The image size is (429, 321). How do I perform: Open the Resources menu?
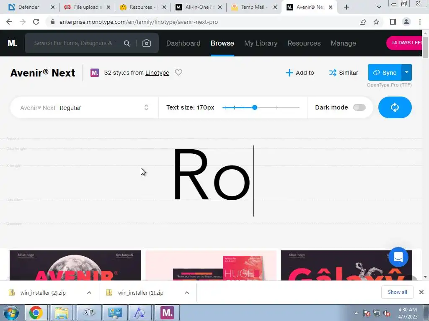click(x=304, y=43)
